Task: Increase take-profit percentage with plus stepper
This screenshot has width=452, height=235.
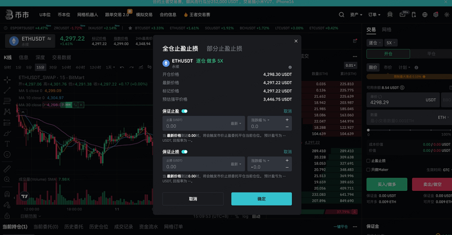Action: point(287,119)
